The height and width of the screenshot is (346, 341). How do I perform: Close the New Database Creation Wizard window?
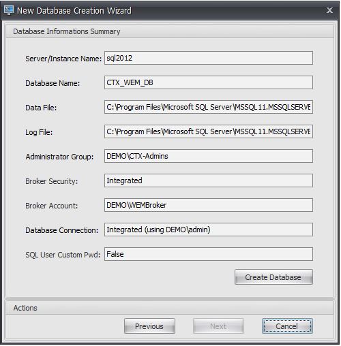coord(329,10)
